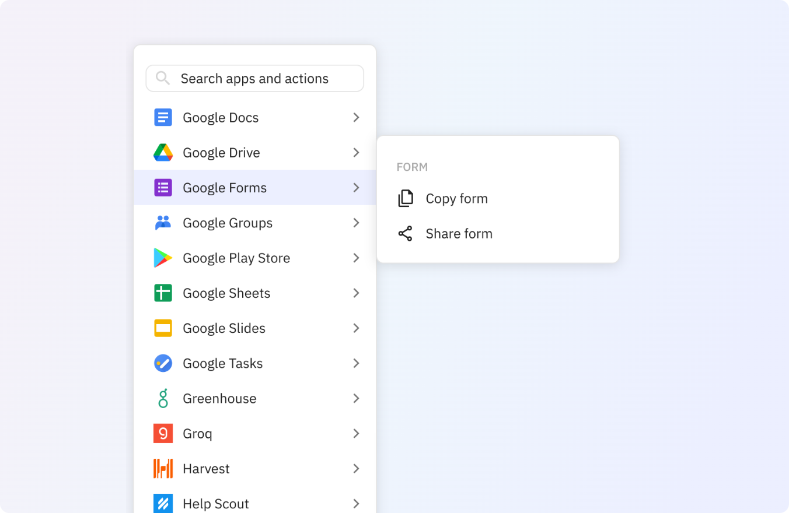This screenshot has height=513, width=789.
Task: Click the magnifying glass search icon
Action: (163, 78)
